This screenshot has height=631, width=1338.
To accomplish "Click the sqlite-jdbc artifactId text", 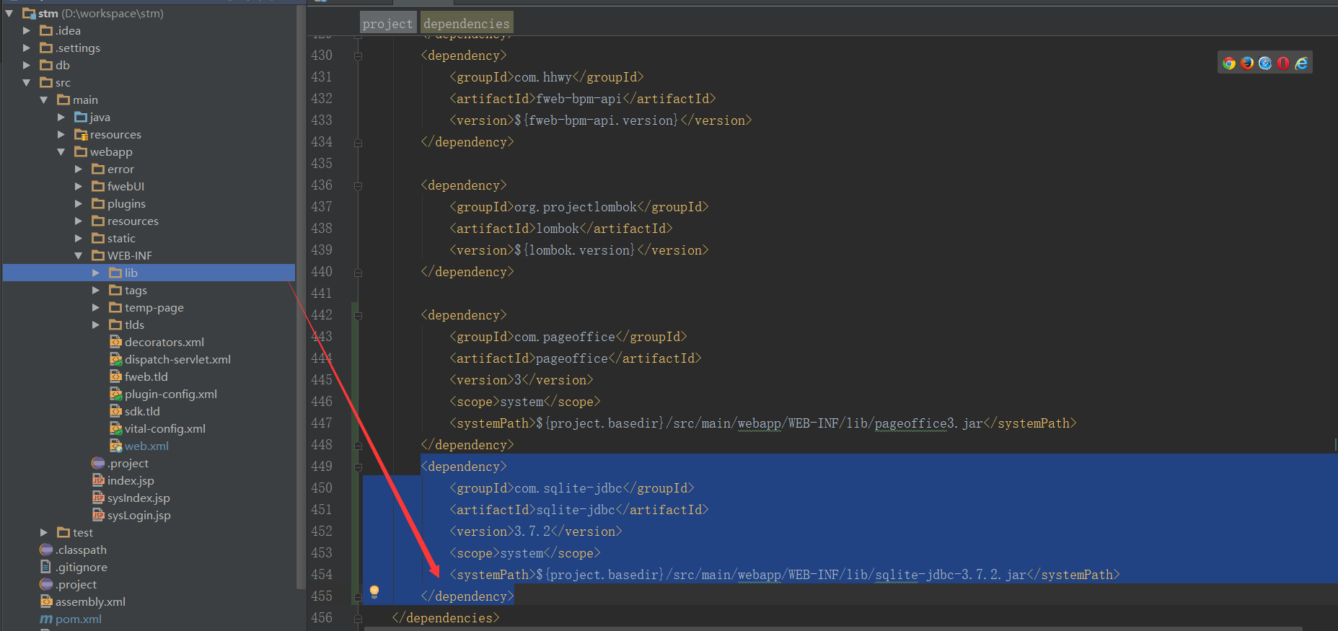I will click(576, 510).
